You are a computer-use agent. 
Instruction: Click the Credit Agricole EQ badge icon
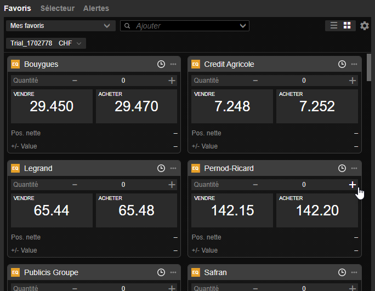196,64
